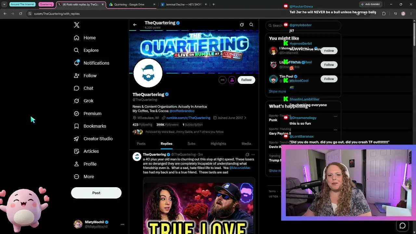
Task: Click the Ask Gemini button
Action: click(370, 5)
